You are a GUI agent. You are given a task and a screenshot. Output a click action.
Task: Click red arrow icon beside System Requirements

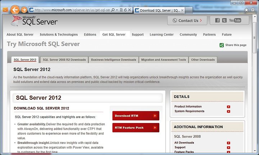tap(228, 111)
